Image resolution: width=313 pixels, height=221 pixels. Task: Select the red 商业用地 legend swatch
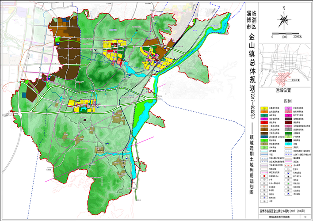[x=264, y=122]
